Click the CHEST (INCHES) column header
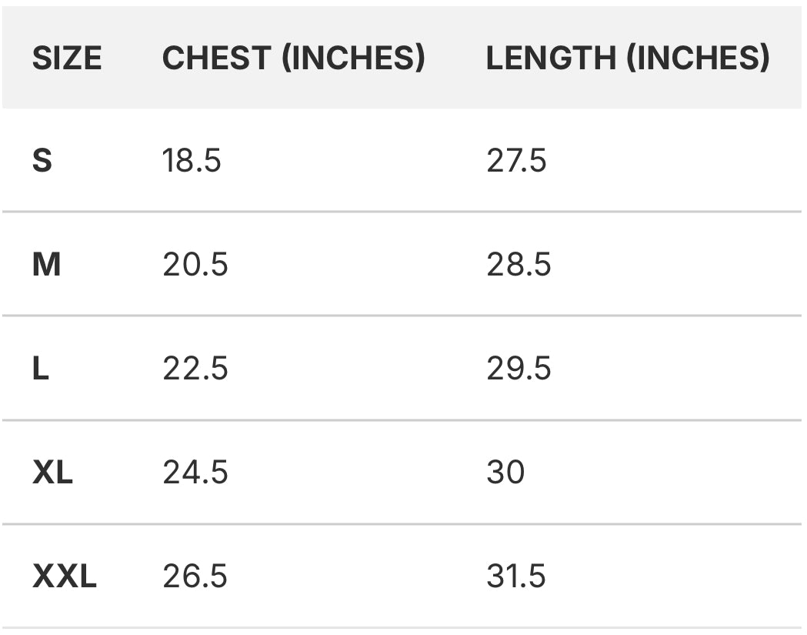 pos(294,57)
